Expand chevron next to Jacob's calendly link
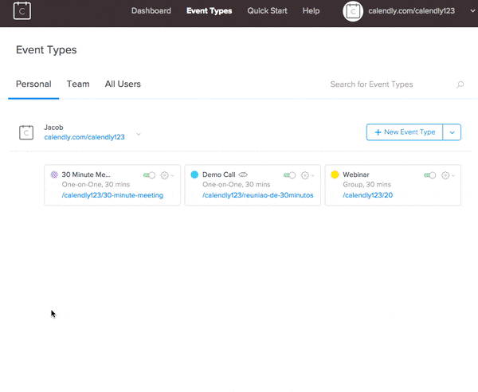 pos(139,134)
